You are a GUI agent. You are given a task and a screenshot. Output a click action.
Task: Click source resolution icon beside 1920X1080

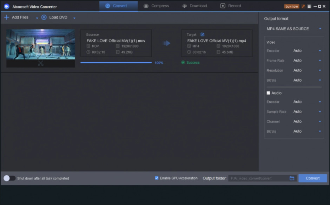click(x=118, y=46)
